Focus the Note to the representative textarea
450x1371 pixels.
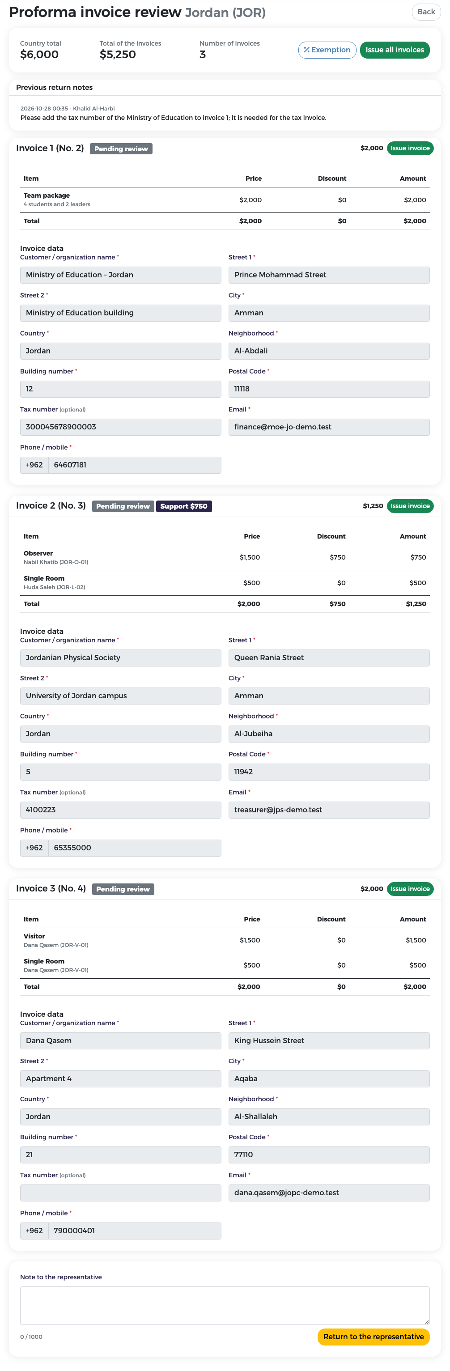225,1305
